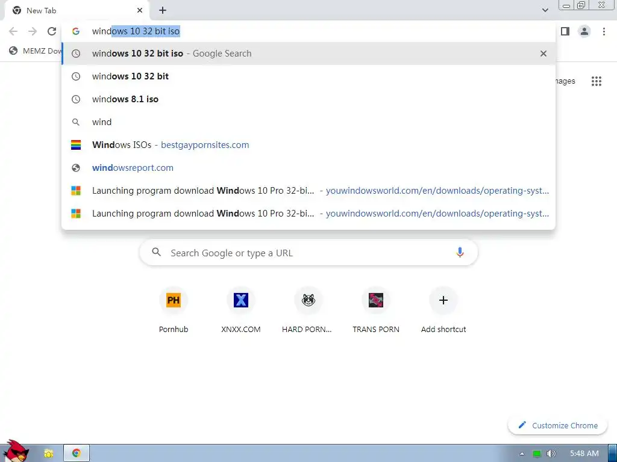
Task: Start voice search with microphone icon
Action: click(460, 253)
